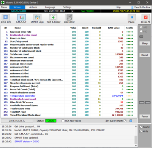This screenshot has width=152, height=148.
Task: Open the Language menu
Action: click(50, 7)
